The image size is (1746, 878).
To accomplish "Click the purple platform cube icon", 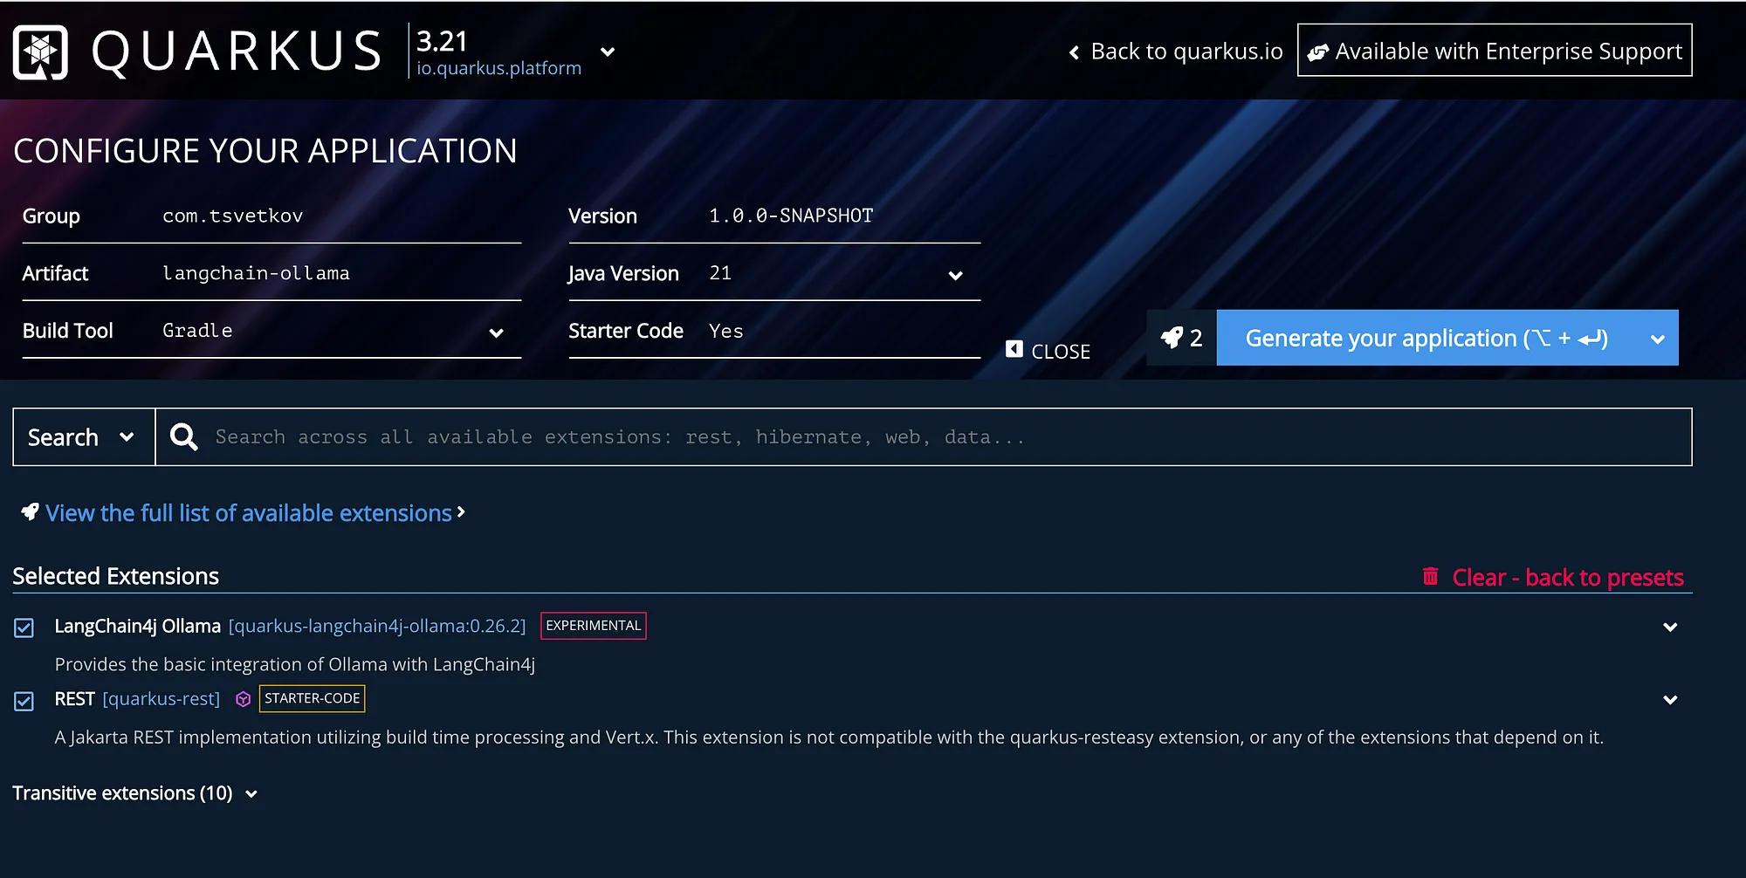I will click(x=244, y=699).
